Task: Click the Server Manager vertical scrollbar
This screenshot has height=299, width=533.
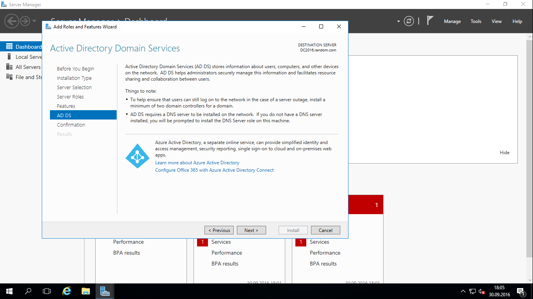Action: [x=529, y=148]
